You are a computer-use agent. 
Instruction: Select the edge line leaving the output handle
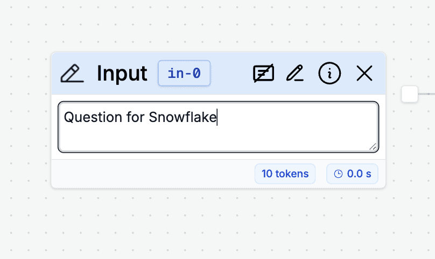pos(427,94)
